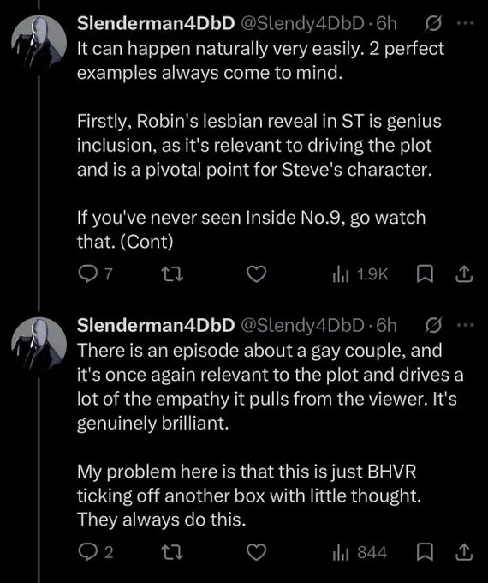This screenshot has width=488, height=583.
Task: Open Slenderman4DbD display name on second tweet
Action: coord(156,325)
